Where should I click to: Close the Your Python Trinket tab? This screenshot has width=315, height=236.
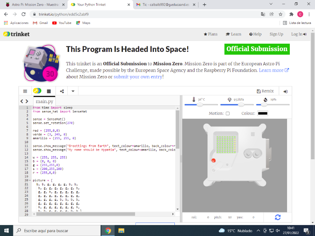tap(129, 5)
